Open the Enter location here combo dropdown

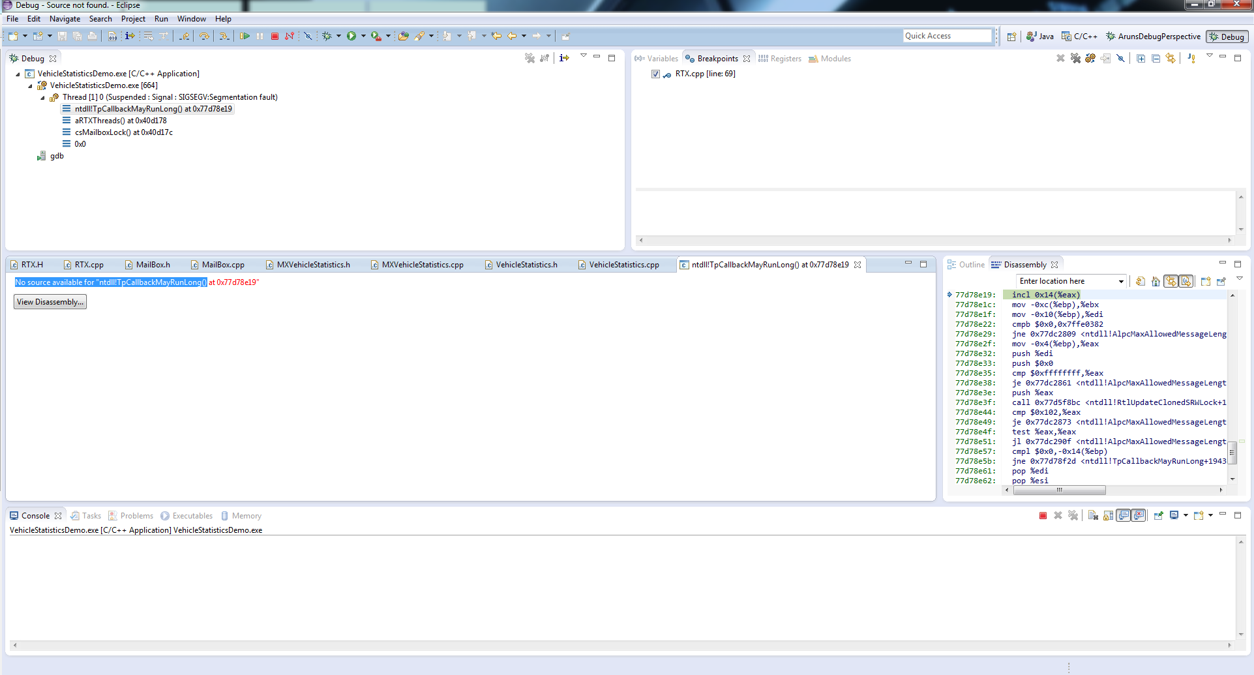click(x=1121, y=281)
